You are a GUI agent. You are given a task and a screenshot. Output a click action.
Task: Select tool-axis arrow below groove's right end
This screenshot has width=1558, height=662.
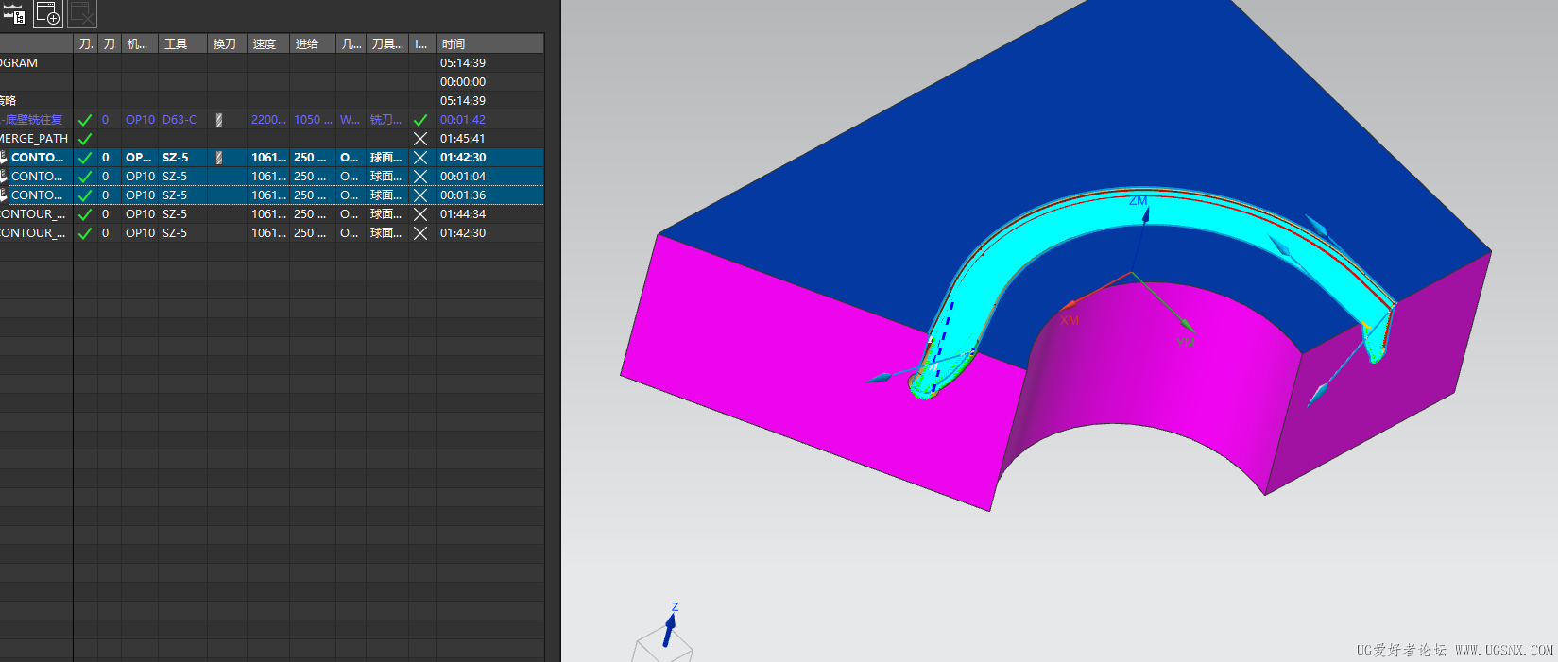[x=1319, y=393]
